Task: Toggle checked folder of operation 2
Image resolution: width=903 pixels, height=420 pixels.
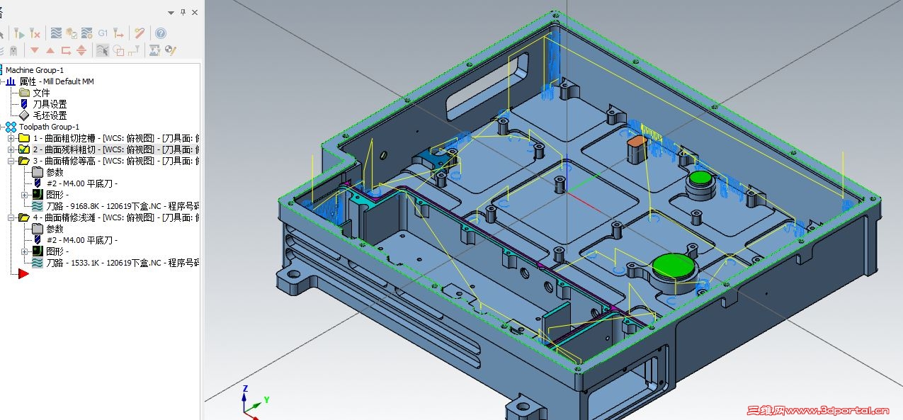Action: pos(23,149)
